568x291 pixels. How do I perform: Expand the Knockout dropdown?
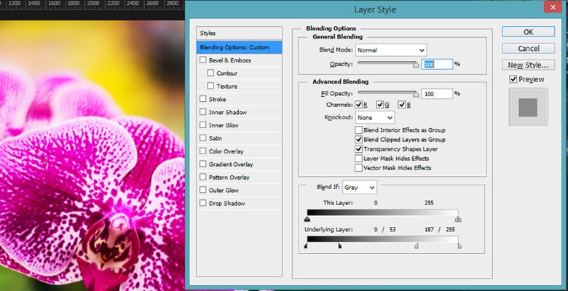pos(375,117)
